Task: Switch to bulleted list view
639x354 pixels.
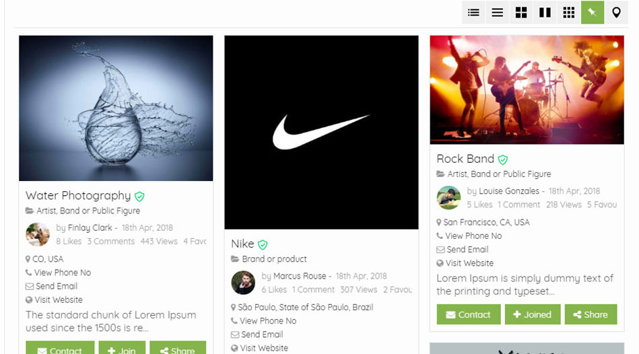Action: (473, 12)
